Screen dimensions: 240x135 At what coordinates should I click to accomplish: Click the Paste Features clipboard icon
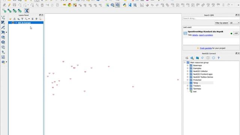(x=57, y=5)
